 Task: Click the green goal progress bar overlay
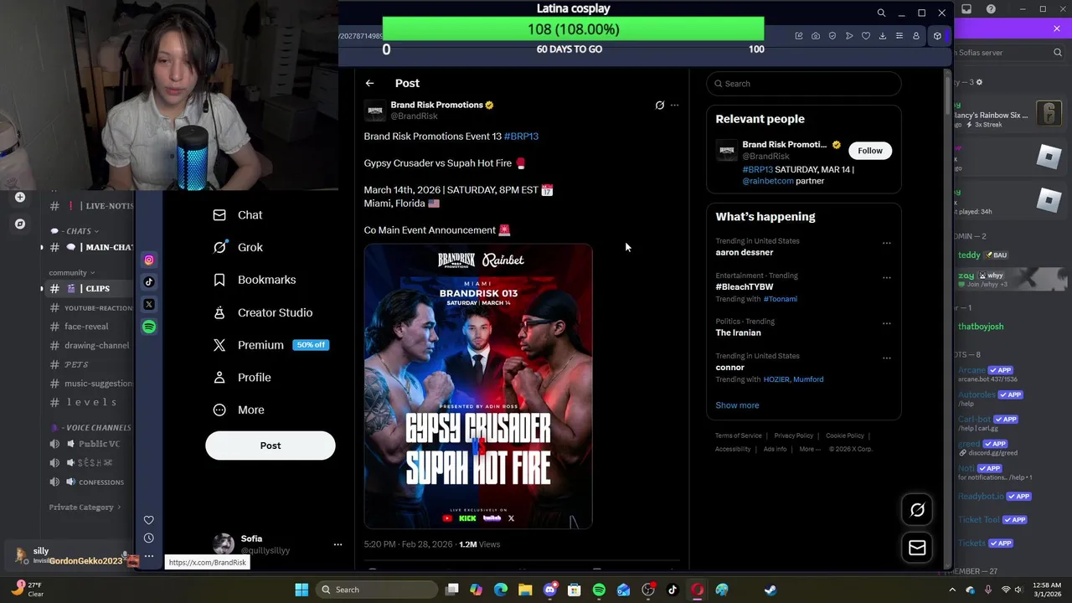click(x=574, y=29)
